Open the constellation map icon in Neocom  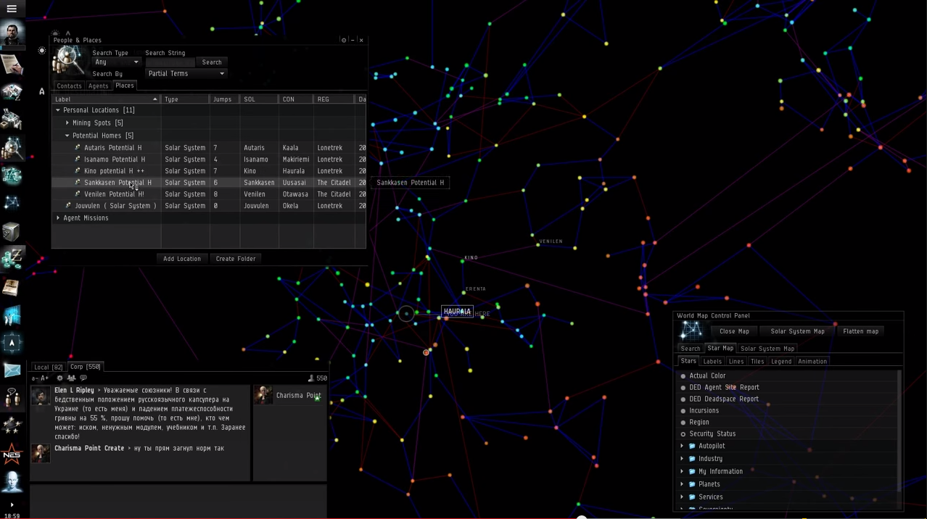tap(12, 203)
